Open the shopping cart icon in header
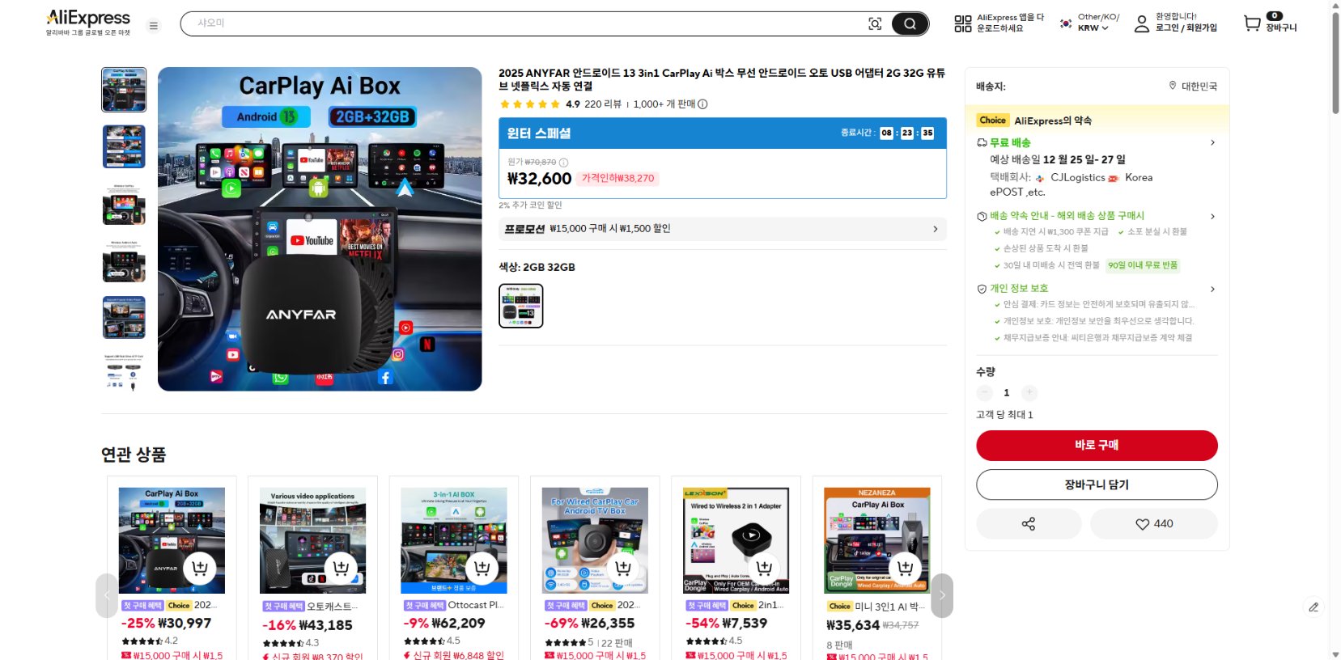Screen dimensions: 1341x660 1252,23
